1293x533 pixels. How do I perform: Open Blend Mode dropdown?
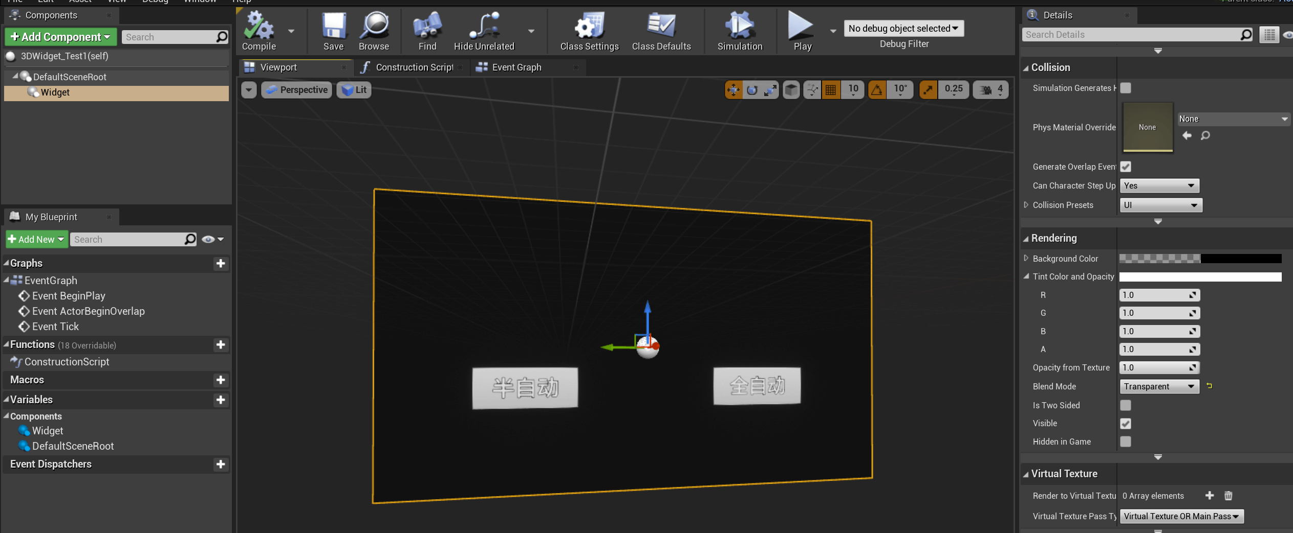(x=1159, y=386)
